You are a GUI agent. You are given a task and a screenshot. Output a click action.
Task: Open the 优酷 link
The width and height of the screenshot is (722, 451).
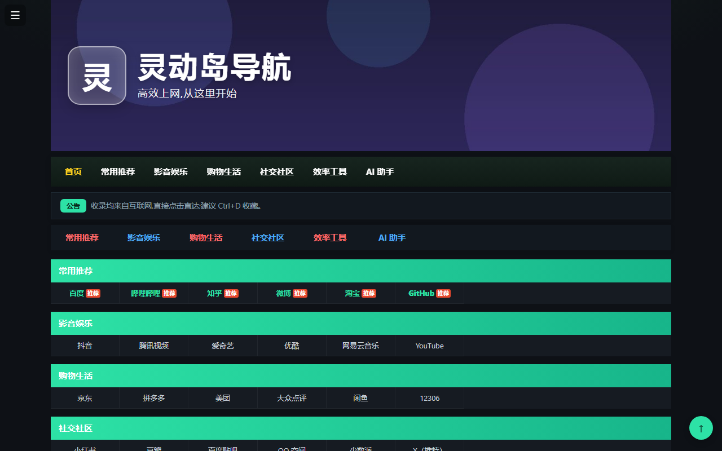pos(292,346)
